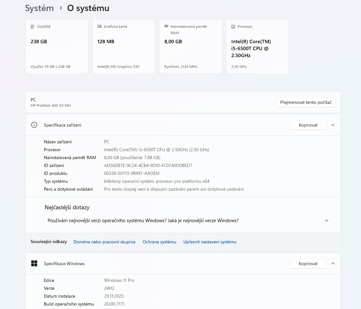Open the Ochrana systému link

click(x=159, y=242)
